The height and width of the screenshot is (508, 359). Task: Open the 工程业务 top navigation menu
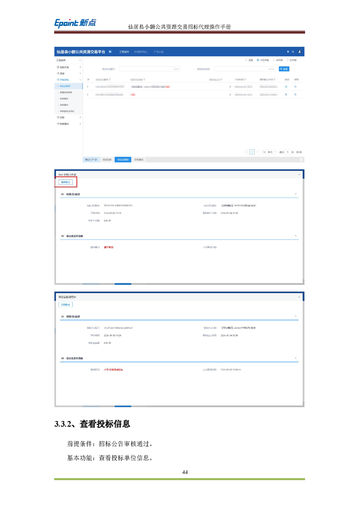coord(124,52)
